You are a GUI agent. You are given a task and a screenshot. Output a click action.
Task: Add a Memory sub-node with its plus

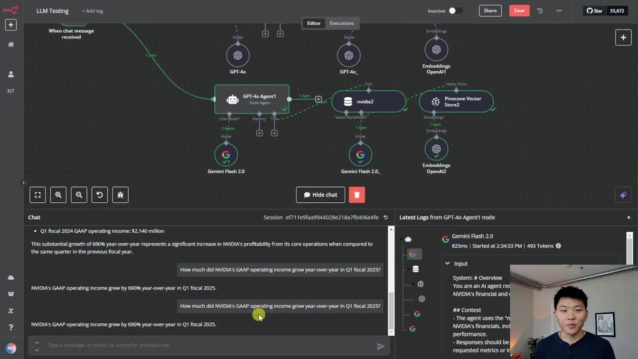coord(259,133)
